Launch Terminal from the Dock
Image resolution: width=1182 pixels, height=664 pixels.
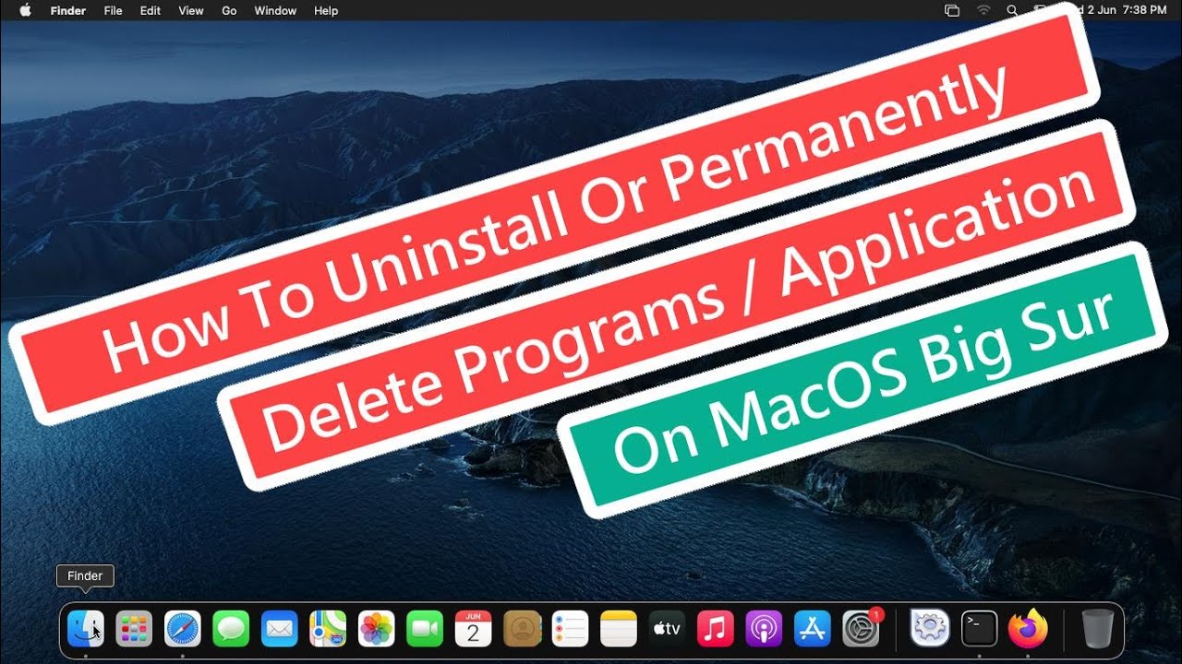point(979,629)
